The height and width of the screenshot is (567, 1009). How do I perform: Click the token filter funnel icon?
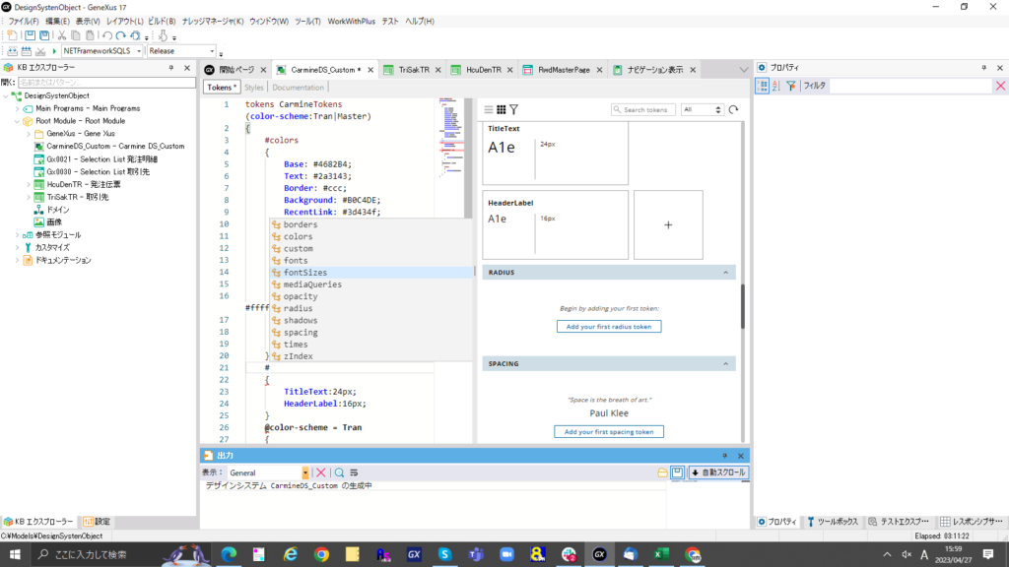[514, 110]
